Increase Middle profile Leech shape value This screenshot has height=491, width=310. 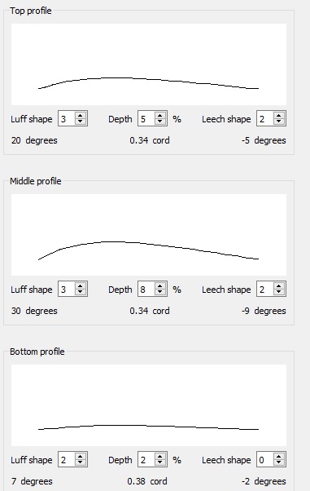279,285
